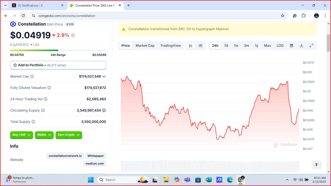Open the Wallet dropdown
This screenshot has width=331, height=186.
pos(44,135)
